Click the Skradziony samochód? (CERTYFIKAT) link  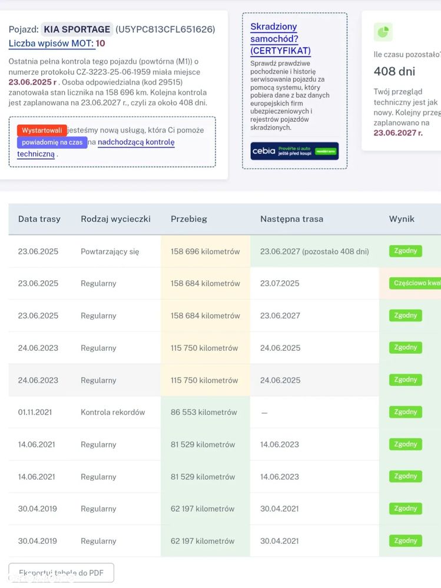280,39
